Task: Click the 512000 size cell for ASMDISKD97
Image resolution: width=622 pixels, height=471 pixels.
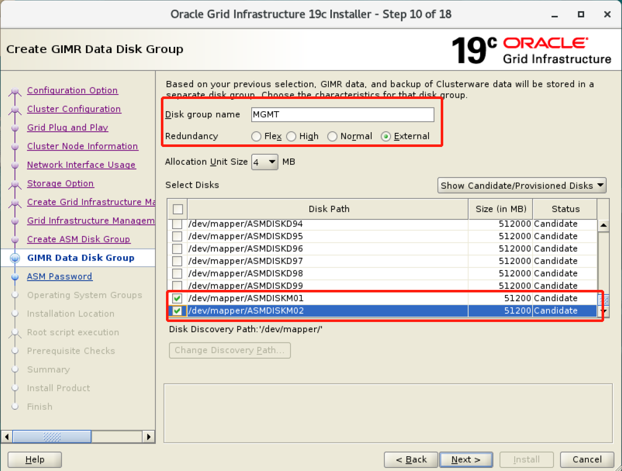Action: click(500, 261)
